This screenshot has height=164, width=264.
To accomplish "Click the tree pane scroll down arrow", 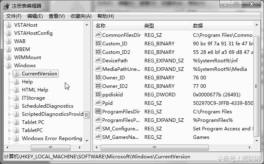I will point(87,141).
